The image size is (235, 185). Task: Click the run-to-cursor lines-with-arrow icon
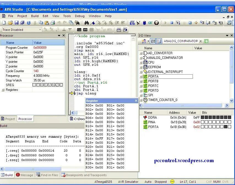pyautogui.click(x=178, y=23)
